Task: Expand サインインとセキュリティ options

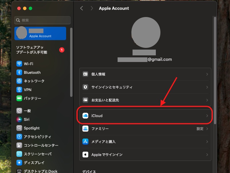Action: (x=145, y=87)
